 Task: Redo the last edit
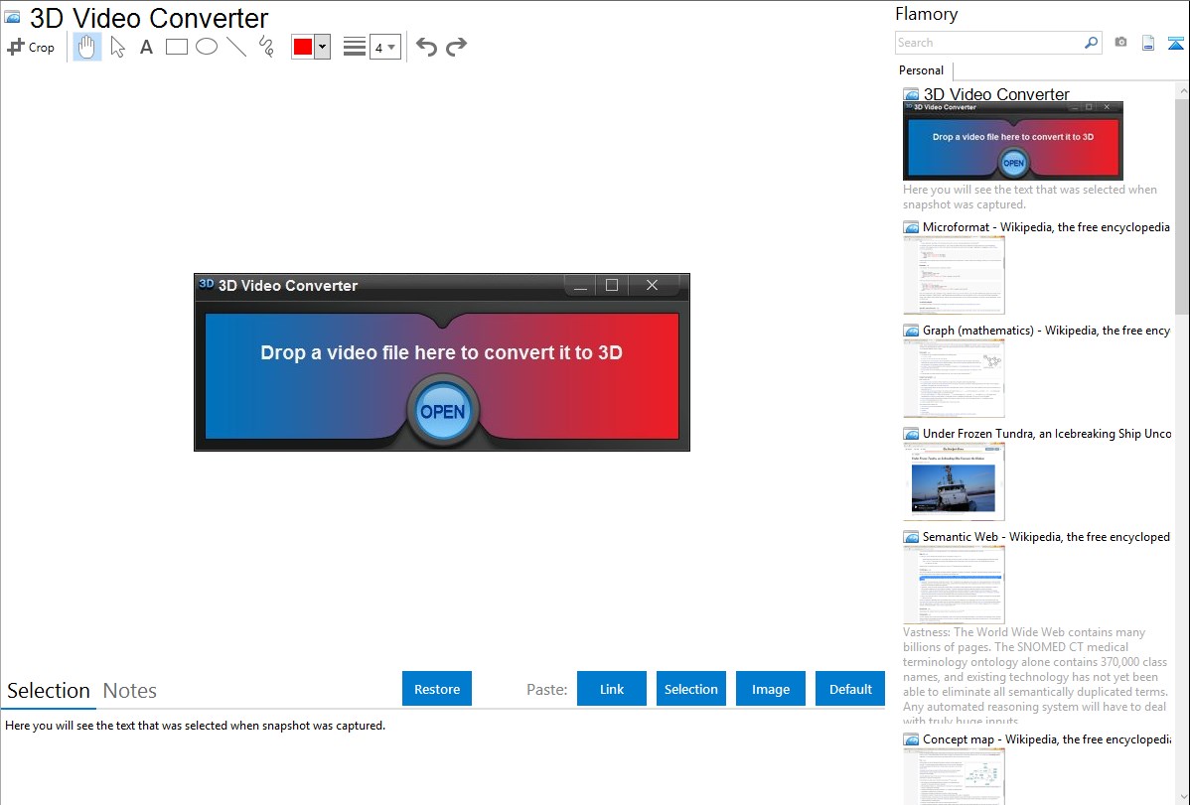tap(456, 47)
